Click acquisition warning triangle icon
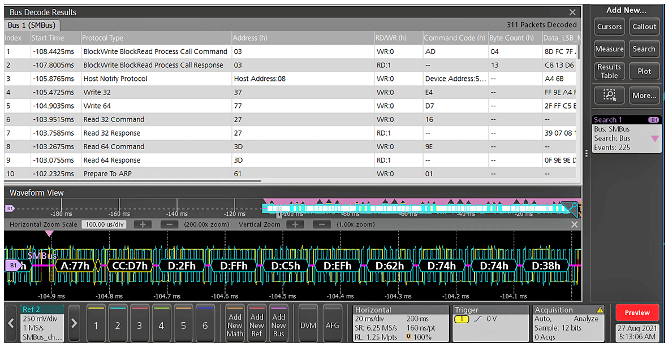Image resolution: width=668 pixels, height=347 pixels. point(600,310)
